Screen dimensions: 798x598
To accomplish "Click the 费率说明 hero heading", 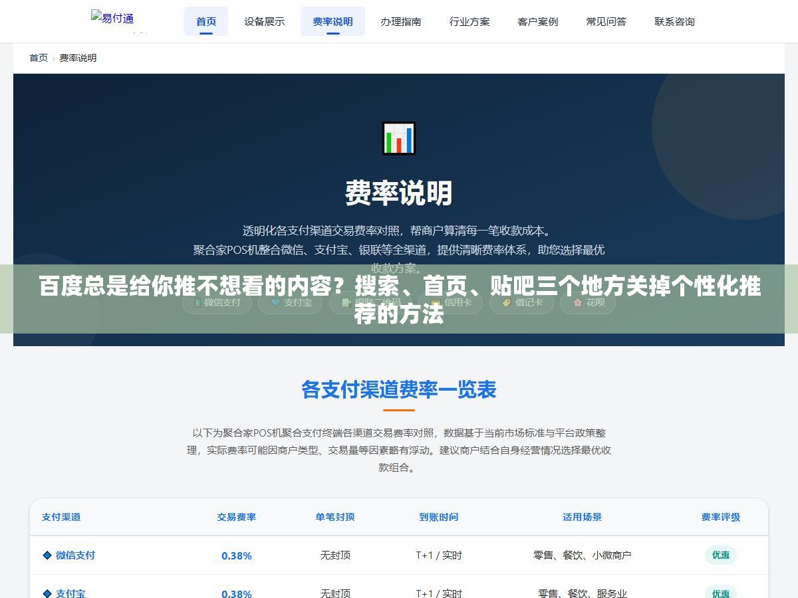I will click(399, 193).
